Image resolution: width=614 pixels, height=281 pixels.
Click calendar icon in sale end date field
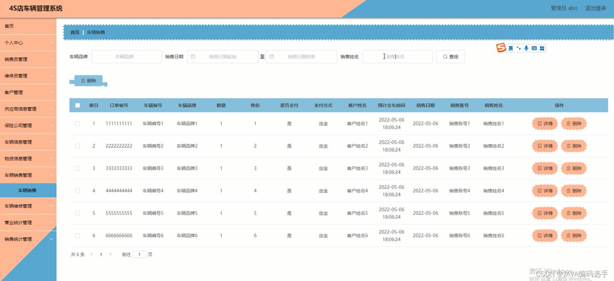point(272,57)
